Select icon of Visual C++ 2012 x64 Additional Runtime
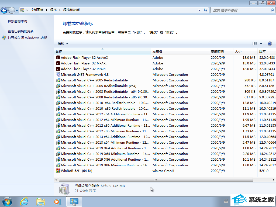Image resolution: width=276 pixels, height=207 pixels. (58, 114)
